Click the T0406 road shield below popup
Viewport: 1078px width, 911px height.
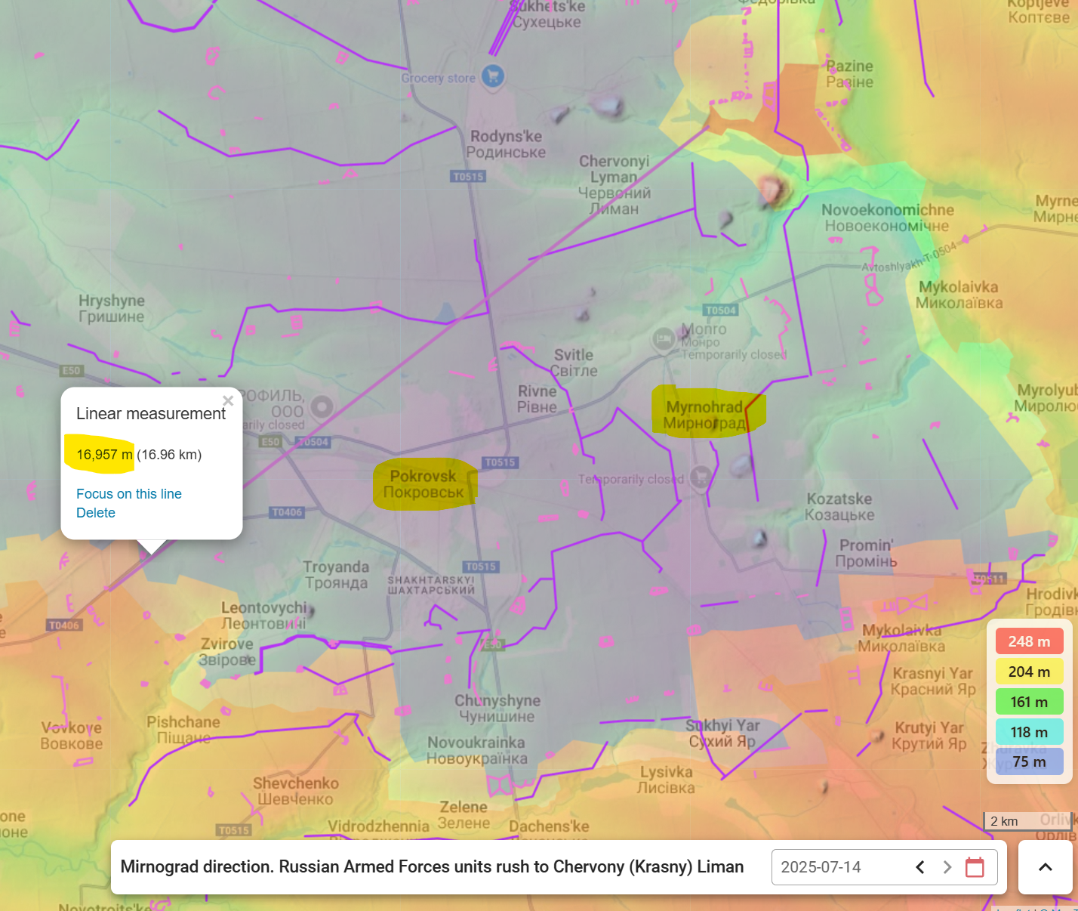coord(287,512)
